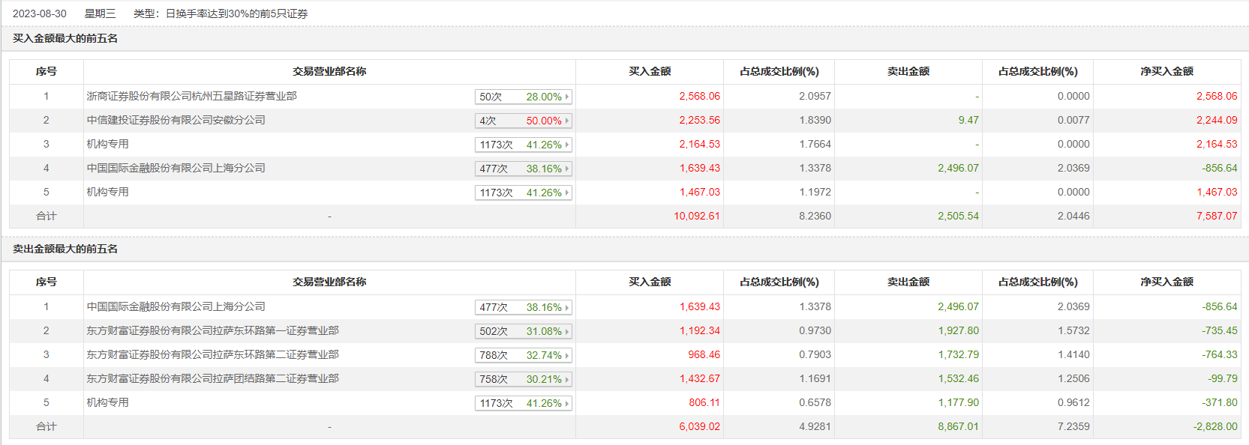
Task: Click the arrow on 50次 28.00% box
Action: point(567,97)
